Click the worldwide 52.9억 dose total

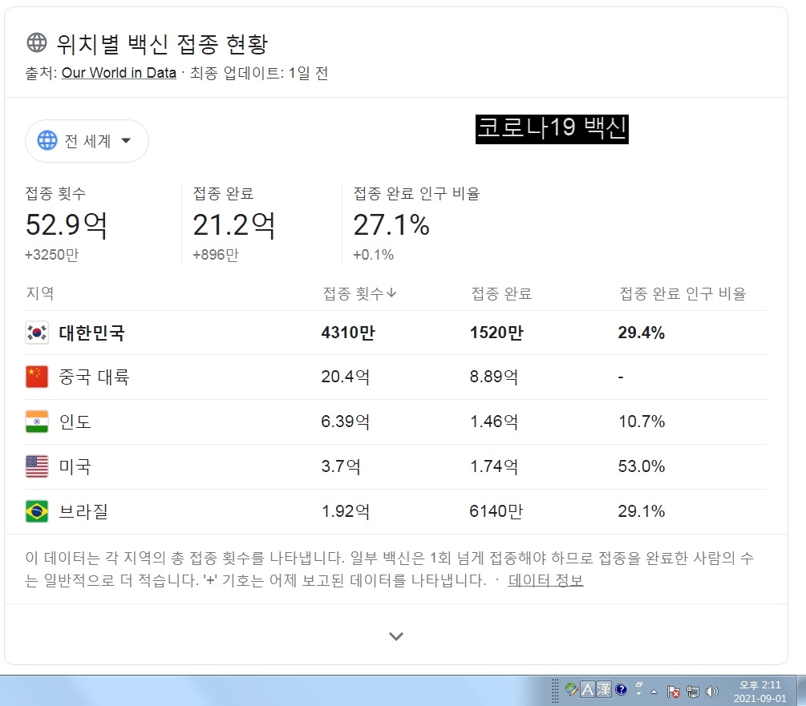pyautogui.click(x=67, y=225)
